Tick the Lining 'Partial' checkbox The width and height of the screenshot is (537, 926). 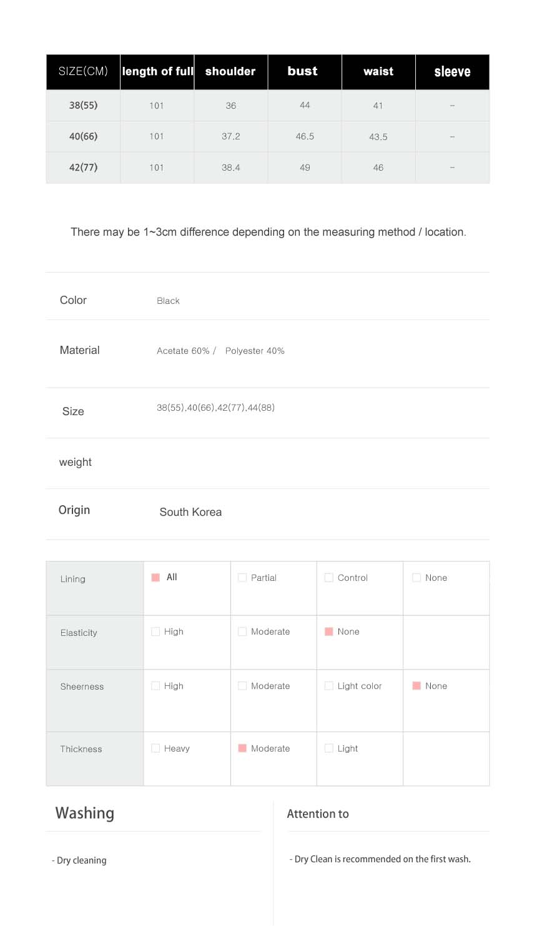coord(242,578)
